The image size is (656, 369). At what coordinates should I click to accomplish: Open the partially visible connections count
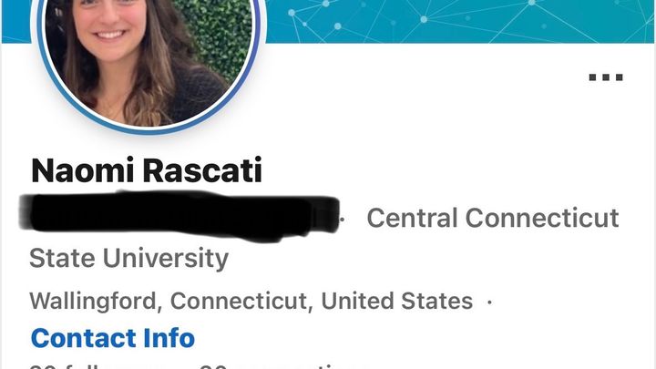tap(282, 366)
